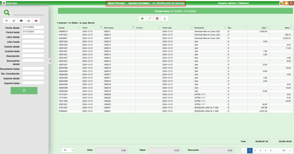Click the orange printer icon in header
The height and width of the screenshot is (154, 294).
click(286, 3)
